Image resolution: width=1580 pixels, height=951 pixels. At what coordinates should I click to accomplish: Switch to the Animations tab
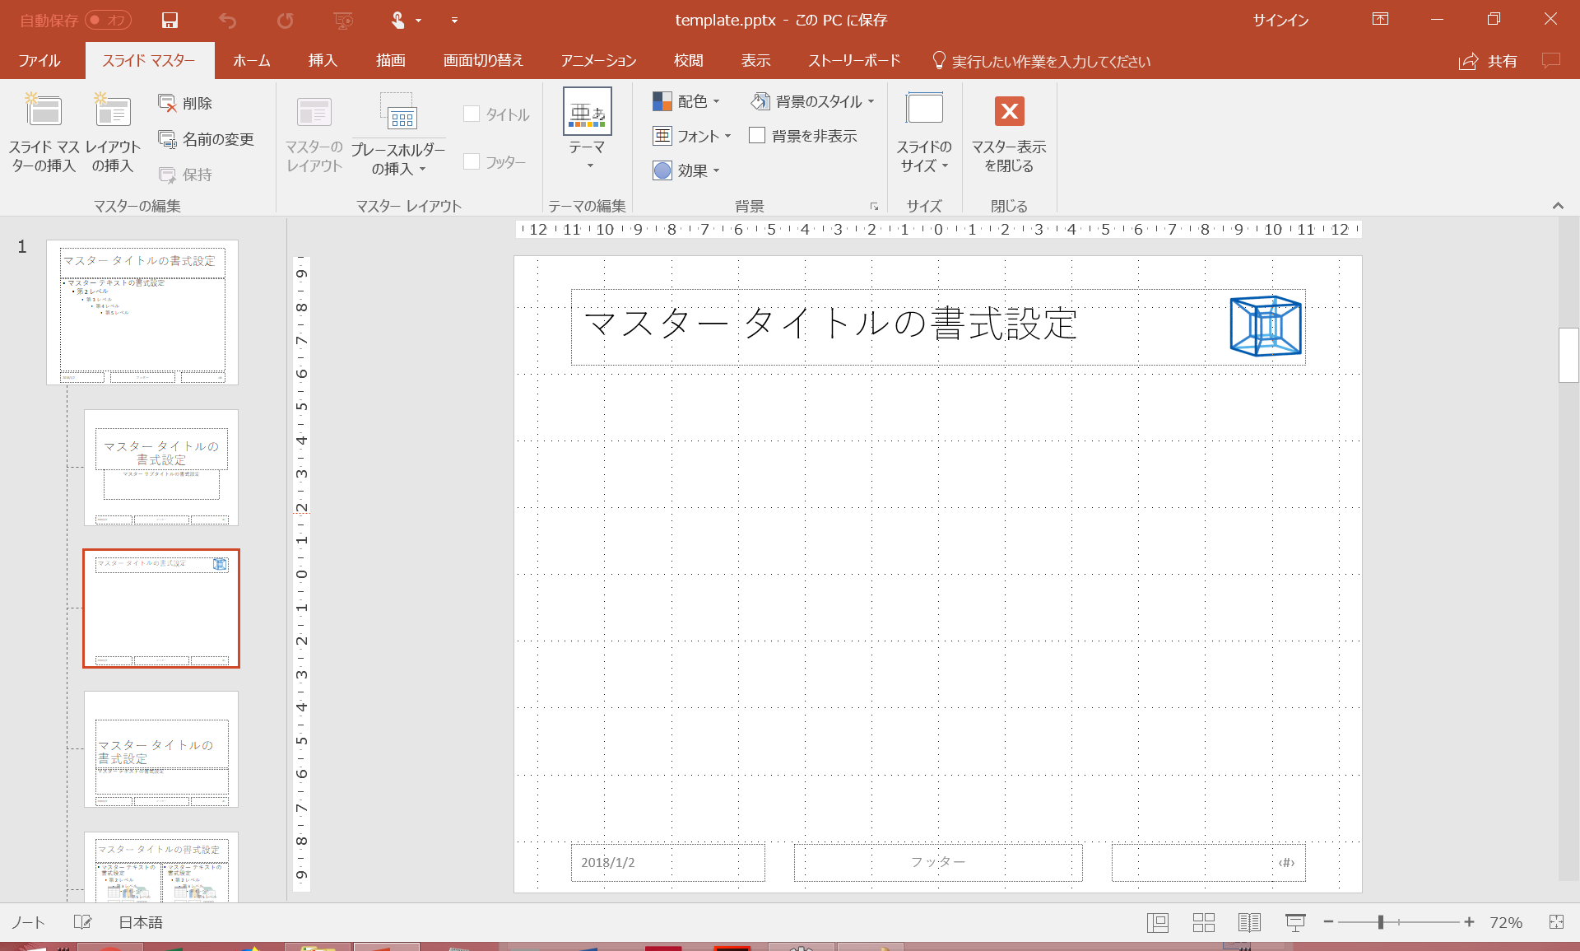[x=598, y=60]
